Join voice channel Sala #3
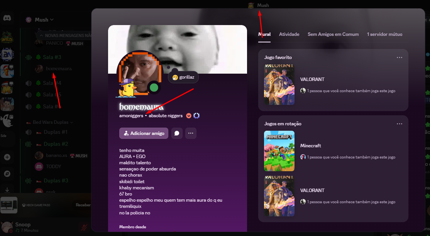The height and width of the screenshot is (236, 430). click(52, 57)
